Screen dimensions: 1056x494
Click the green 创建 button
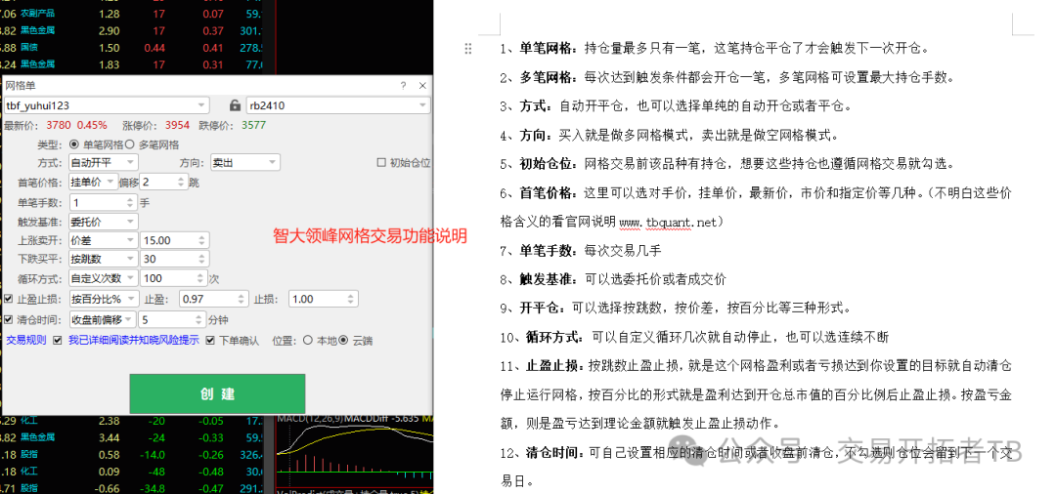coord(217,393)
